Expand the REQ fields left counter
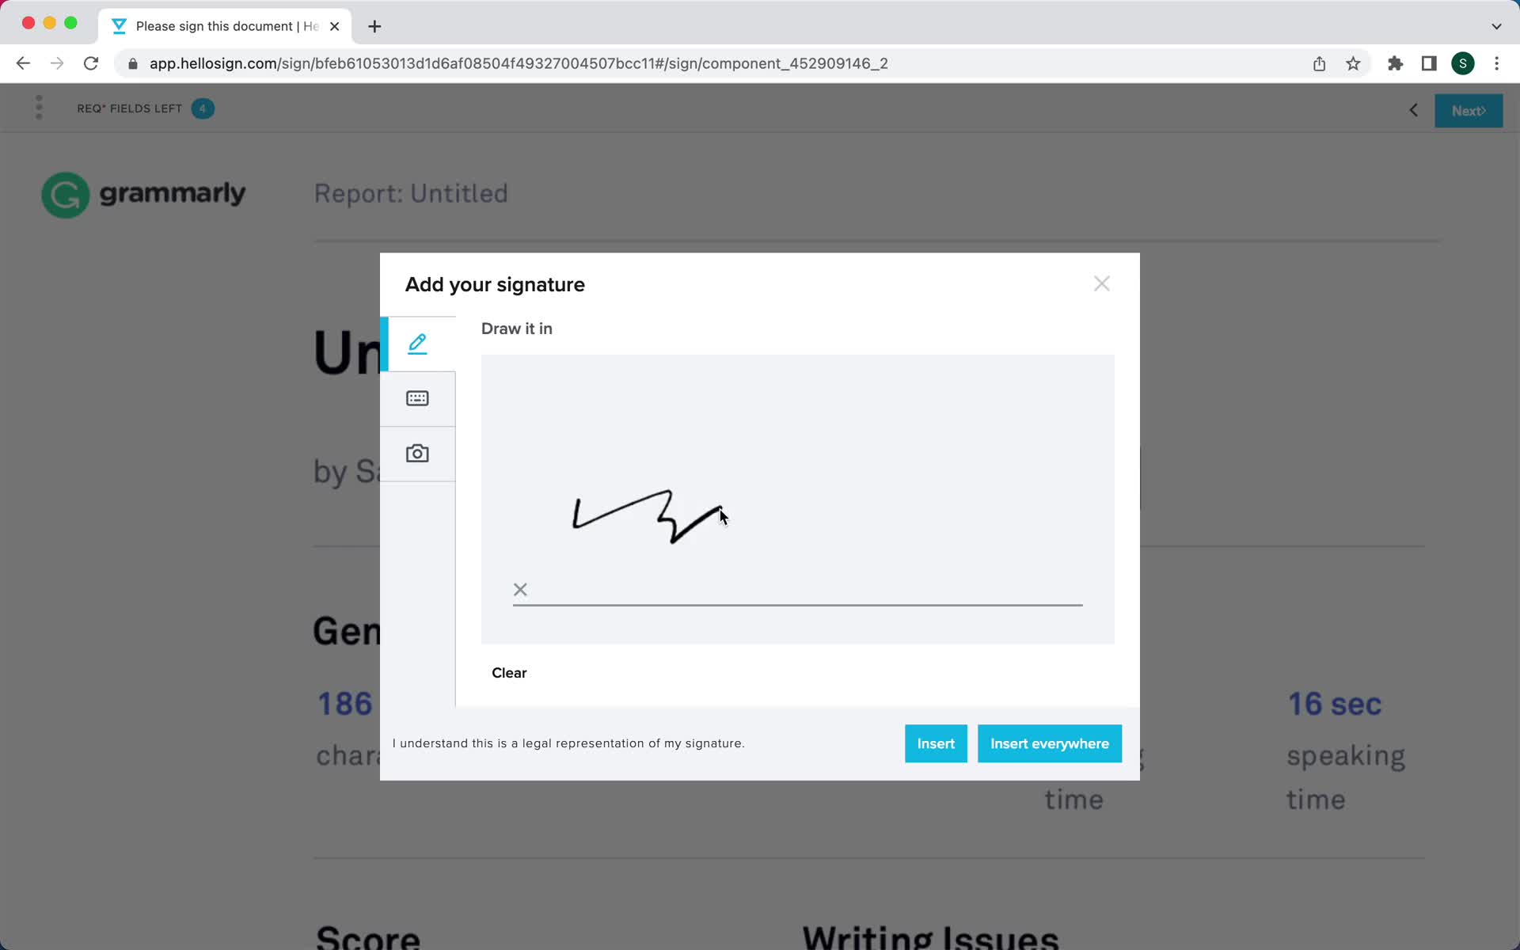Screen dimensions: 1520x950 click(203, 108)
